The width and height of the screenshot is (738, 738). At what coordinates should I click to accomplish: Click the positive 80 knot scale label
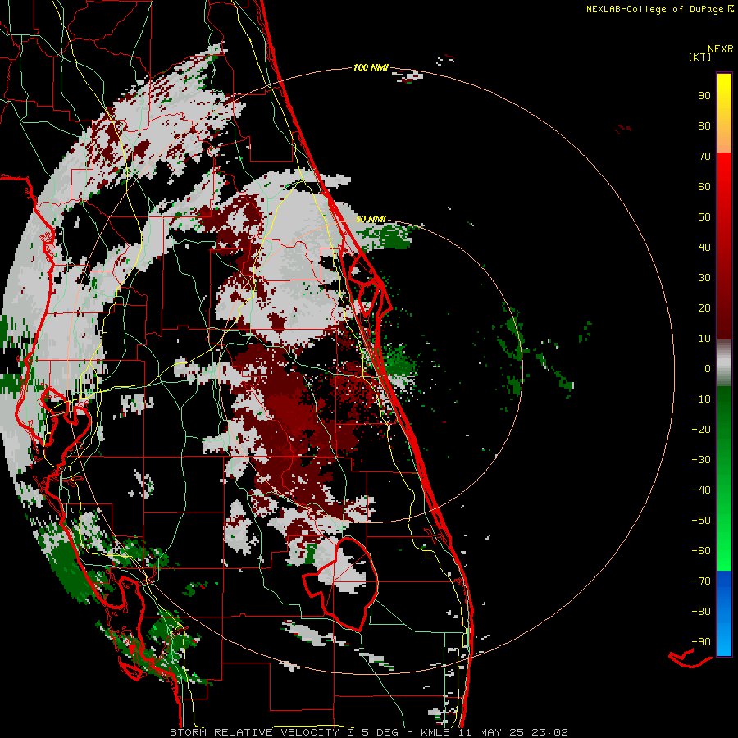click(704, 125)
